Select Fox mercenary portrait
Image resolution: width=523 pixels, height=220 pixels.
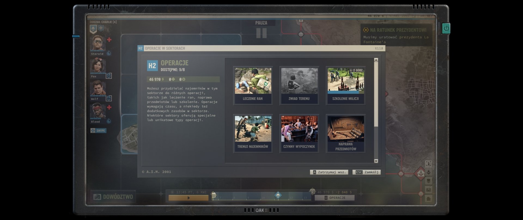point(98,65)
